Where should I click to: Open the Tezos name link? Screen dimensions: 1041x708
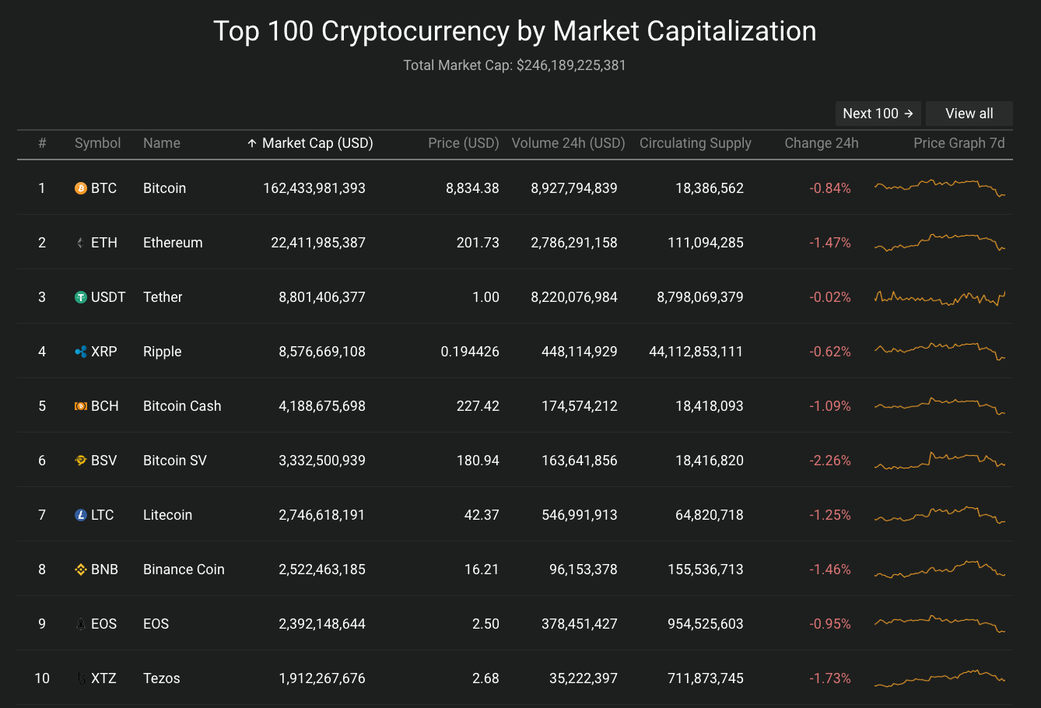[161, 678]
